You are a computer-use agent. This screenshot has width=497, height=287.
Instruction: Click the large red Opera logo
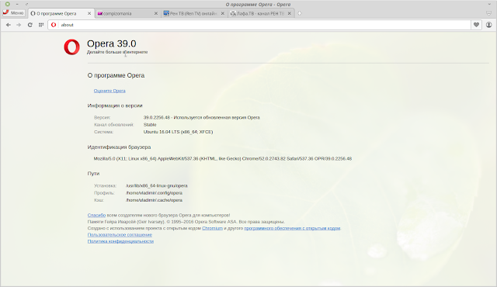[72, 47]
